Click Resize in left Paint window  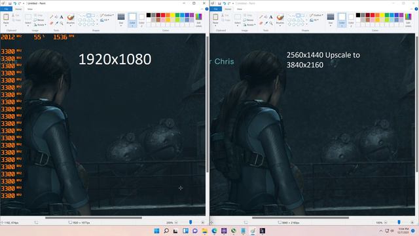39,20
